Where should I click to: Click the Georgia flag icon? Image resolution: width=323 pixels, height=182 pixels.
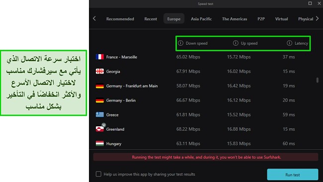[x=100, y=71]
